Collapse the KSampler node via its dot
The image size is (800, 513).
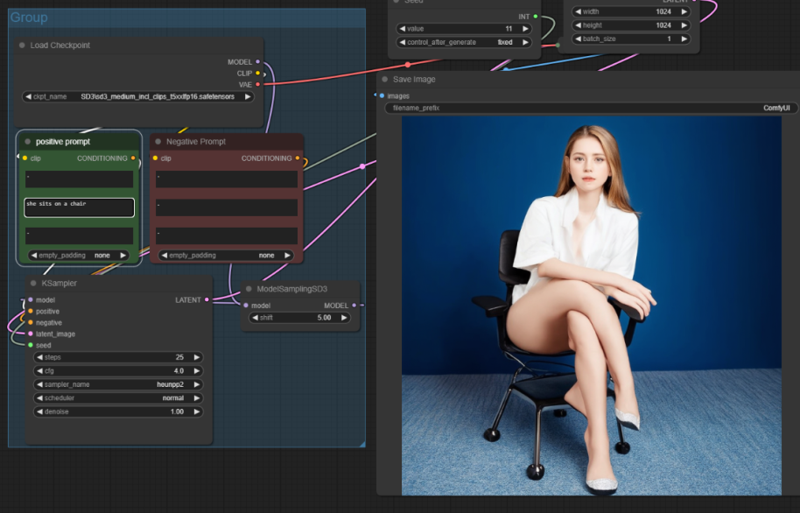(33, 284)
